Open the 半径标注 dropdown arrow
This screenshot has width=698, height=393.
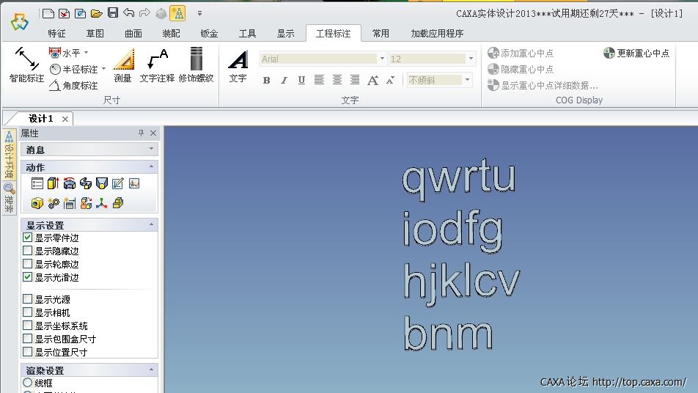tap(103, 68)
